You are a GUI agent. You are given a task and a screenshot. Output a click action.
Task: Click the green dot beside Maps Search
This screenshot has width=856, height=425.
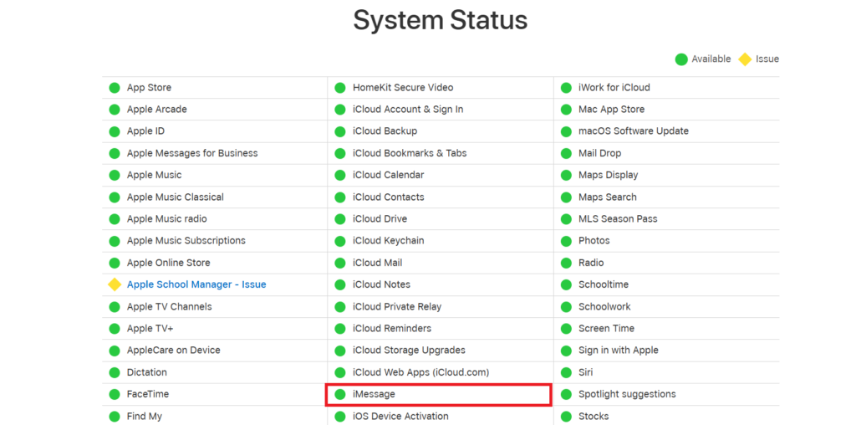[566, 197]
